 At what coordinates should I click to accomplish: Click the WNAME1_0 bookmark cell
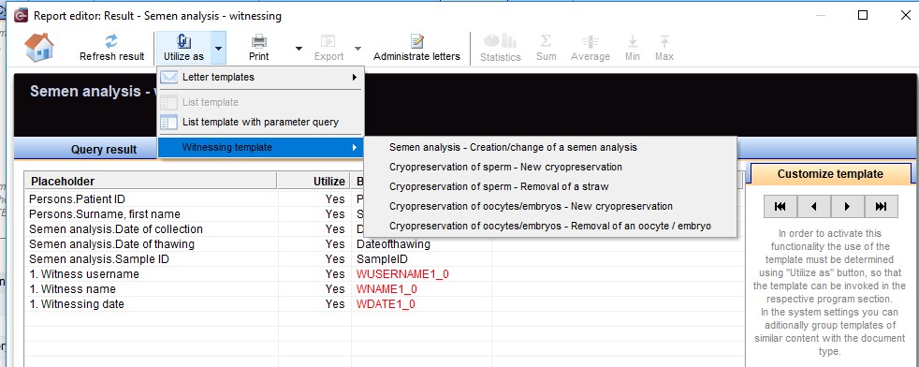(x=421, y=289)
